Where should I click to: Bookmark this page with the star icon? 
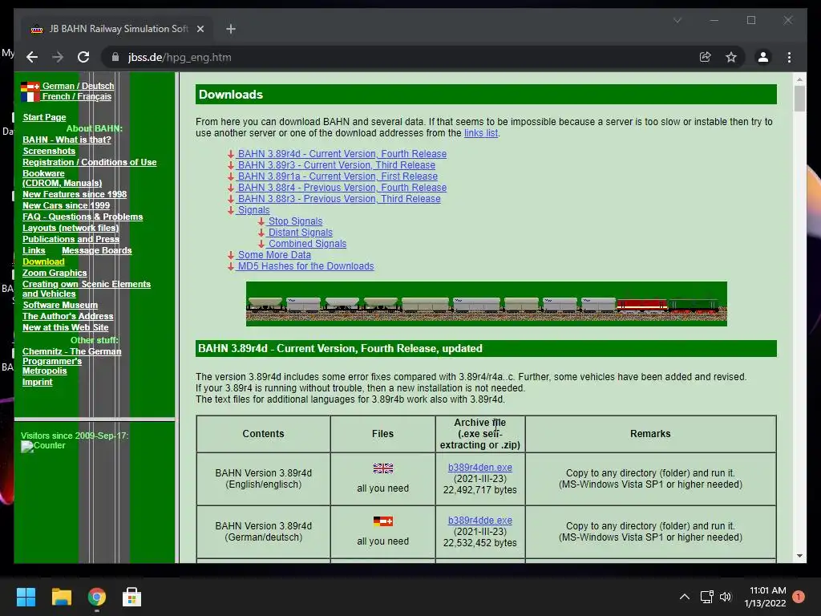pyautogui.click(x=731, y=57)
